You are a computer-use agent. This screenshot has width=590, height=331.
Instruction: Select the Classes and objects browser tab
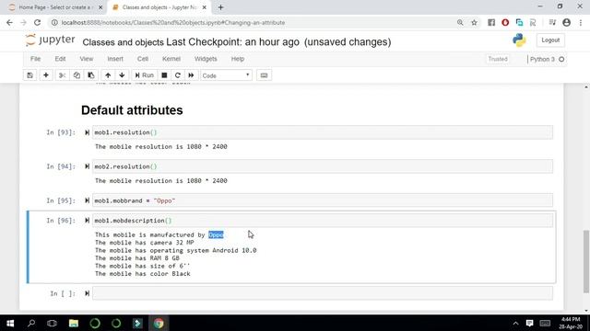159,7
